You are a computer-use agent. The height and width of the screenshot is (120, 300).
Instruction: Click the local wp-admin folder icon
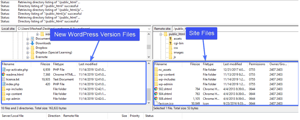coord(3,99)
